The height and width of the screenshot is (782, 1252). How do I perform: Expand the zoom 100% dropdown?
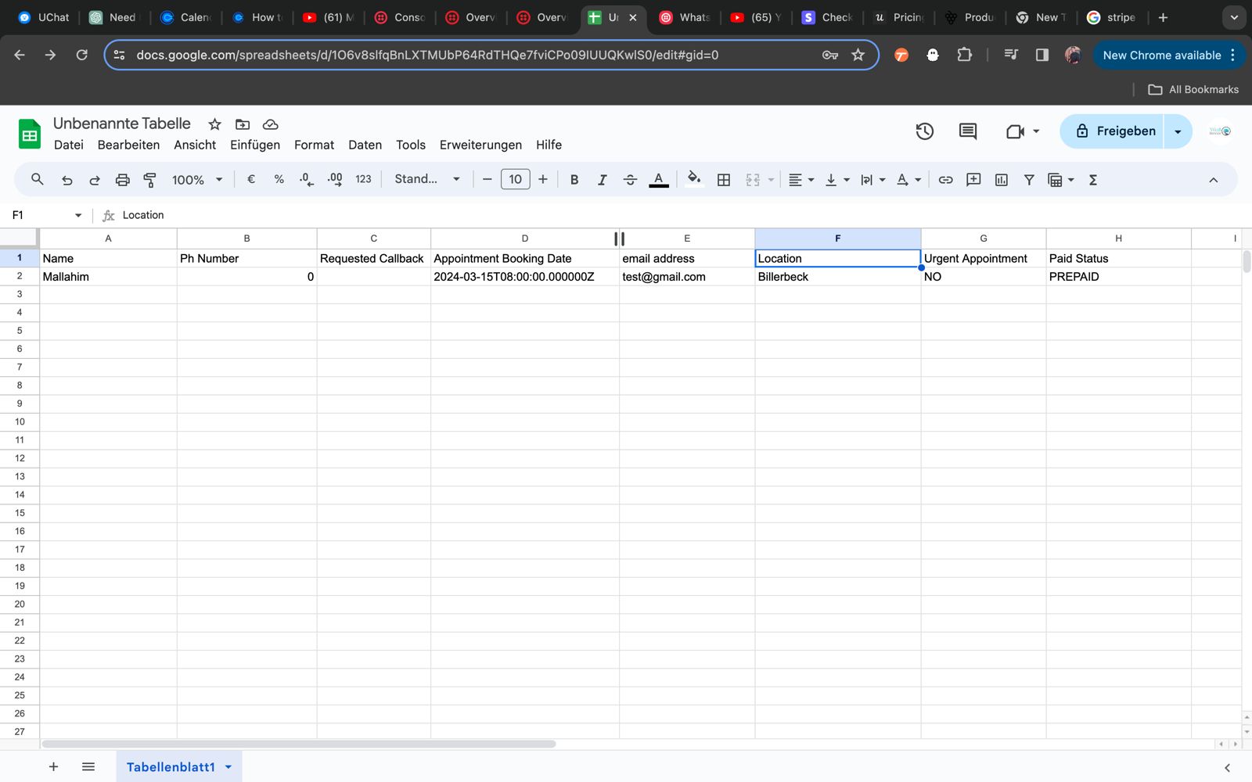(197, 180)
